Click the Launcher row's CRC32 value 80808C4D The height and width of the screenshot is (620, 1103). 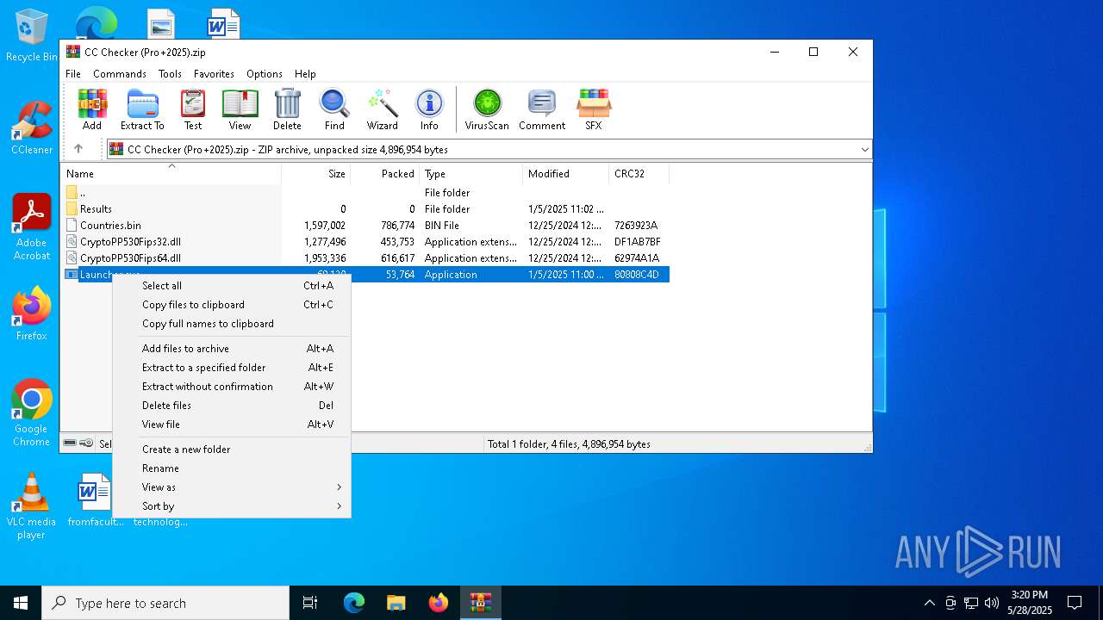(x=637, y=275)
